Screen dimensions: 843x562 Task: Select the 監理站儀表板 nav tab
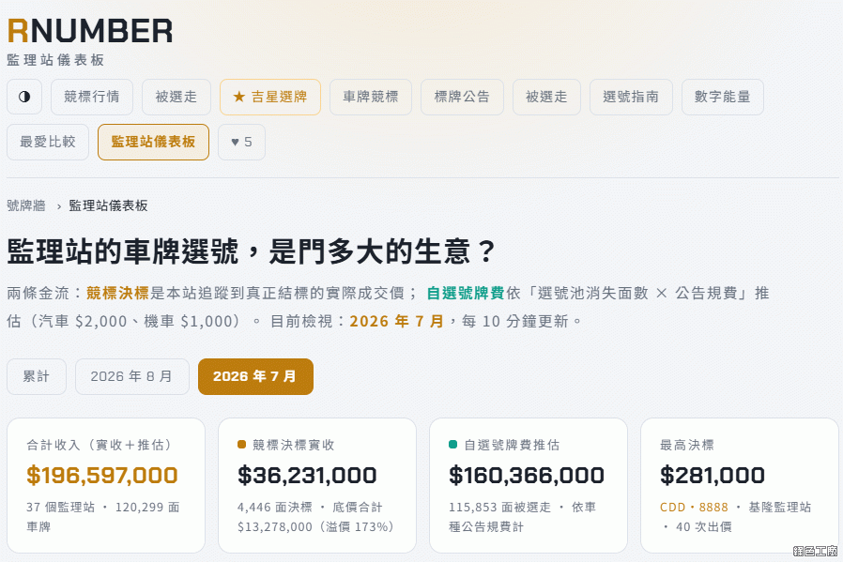tap(153, 142)
